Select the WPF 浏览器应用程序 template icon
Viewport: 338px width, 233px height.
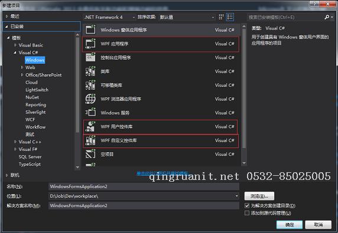pos(90,99)
